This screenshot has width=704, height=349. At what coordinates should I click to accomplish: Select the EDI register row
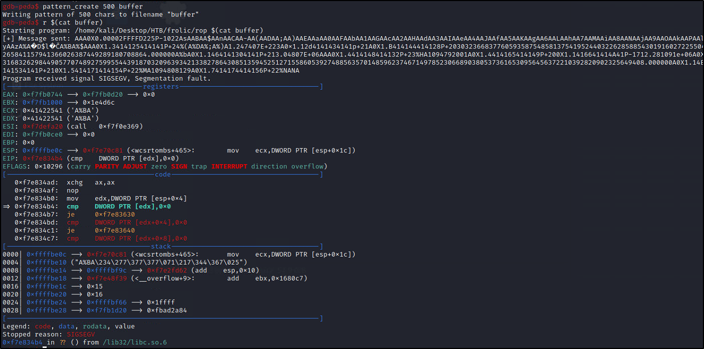point(49,134)
